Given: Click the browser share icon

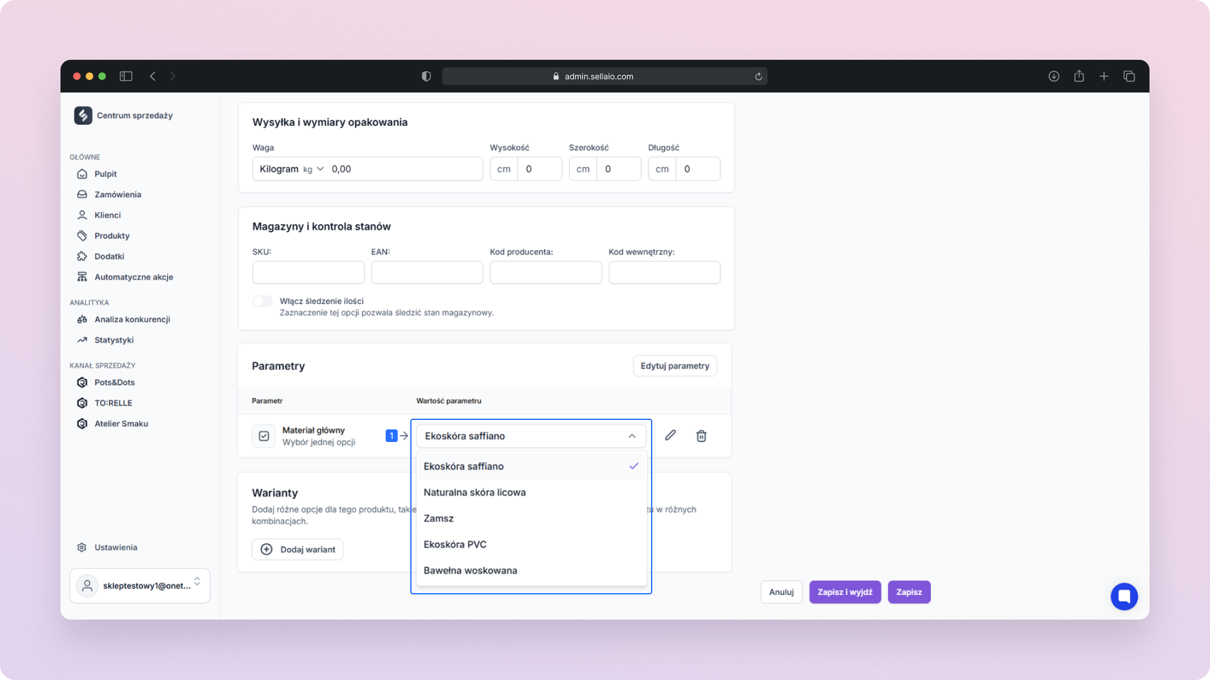Looking at the screenshot, I should coord(1079,76).
